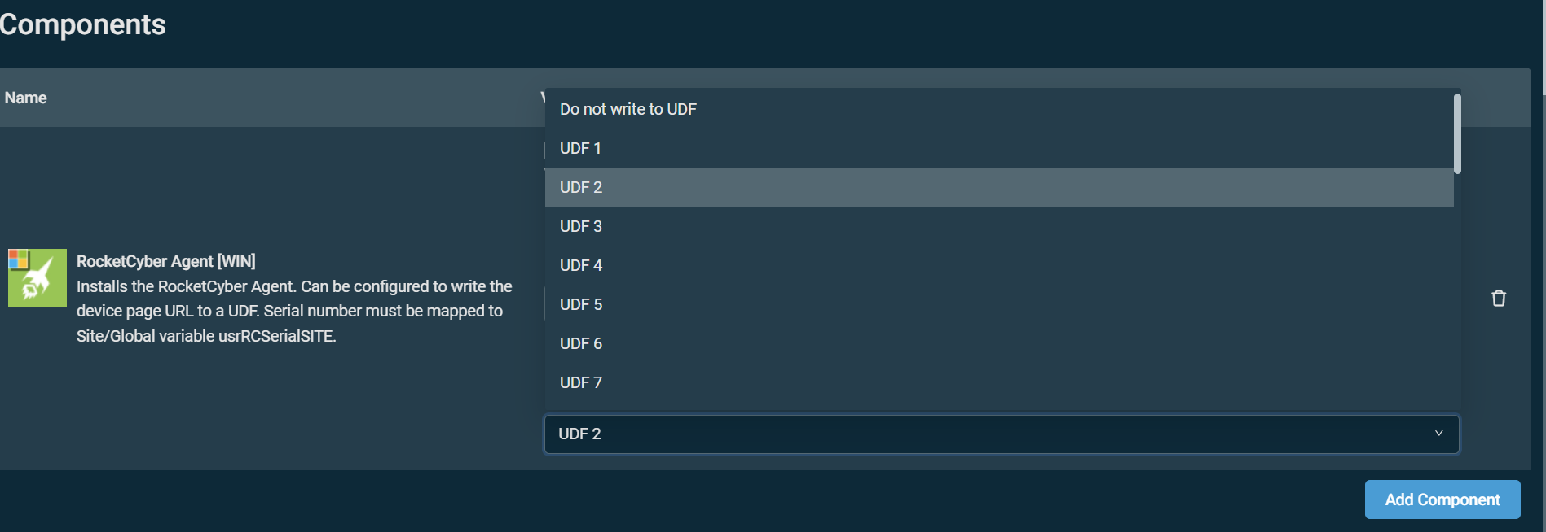Click the RocketCyber rocket component icon
Screen dimensions: 1546x532
click(x=39, y=281)
